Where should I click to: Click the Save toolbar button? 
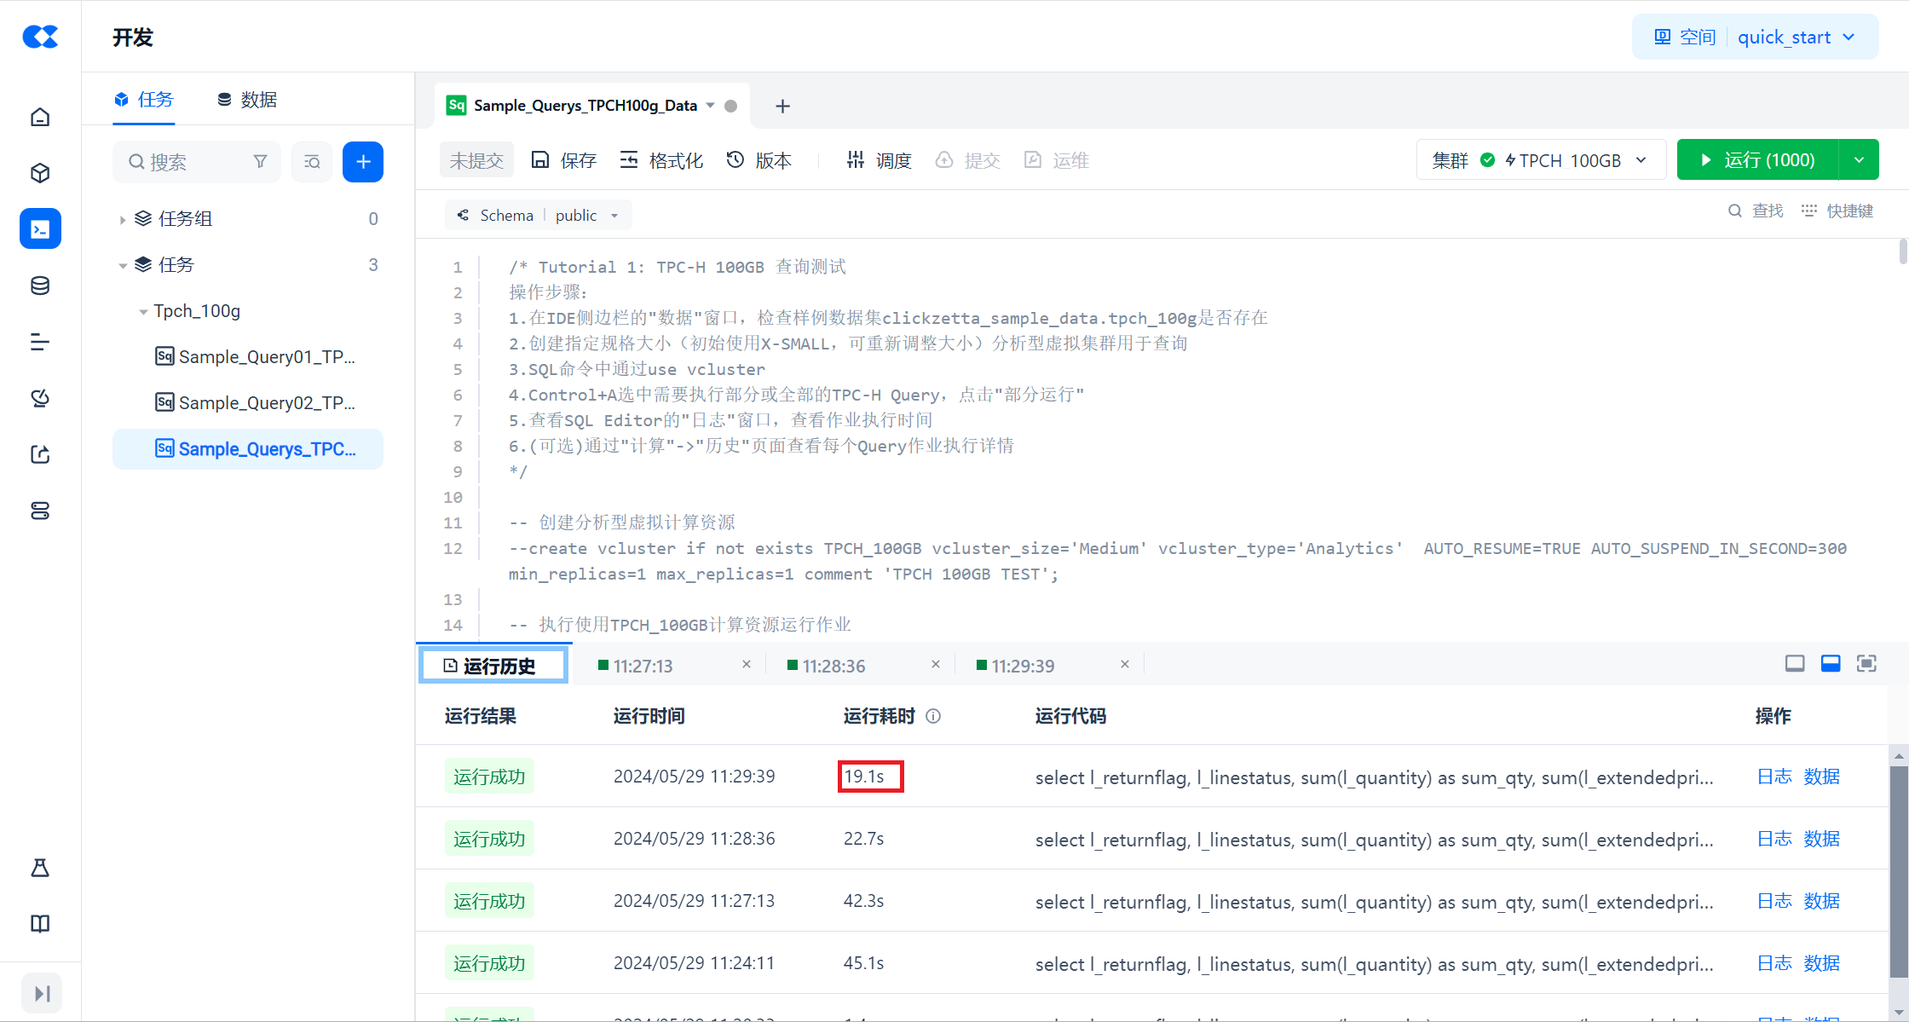pyautogui.click(x=564, y=160)
